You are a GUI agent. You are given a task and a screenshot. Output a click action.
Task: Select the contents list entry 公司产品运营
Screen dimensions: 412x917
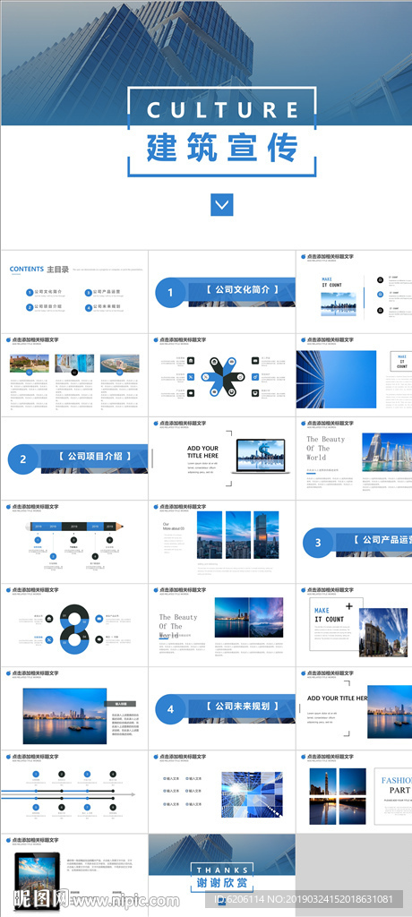click(107, 291)
